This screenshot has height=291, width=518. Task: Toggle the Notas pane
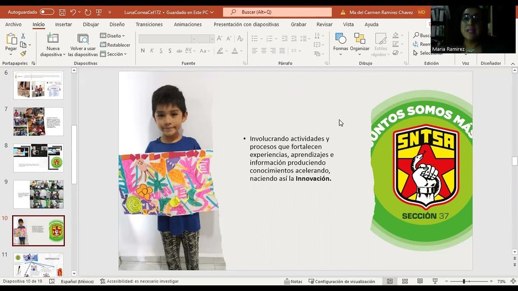[293, 282]
